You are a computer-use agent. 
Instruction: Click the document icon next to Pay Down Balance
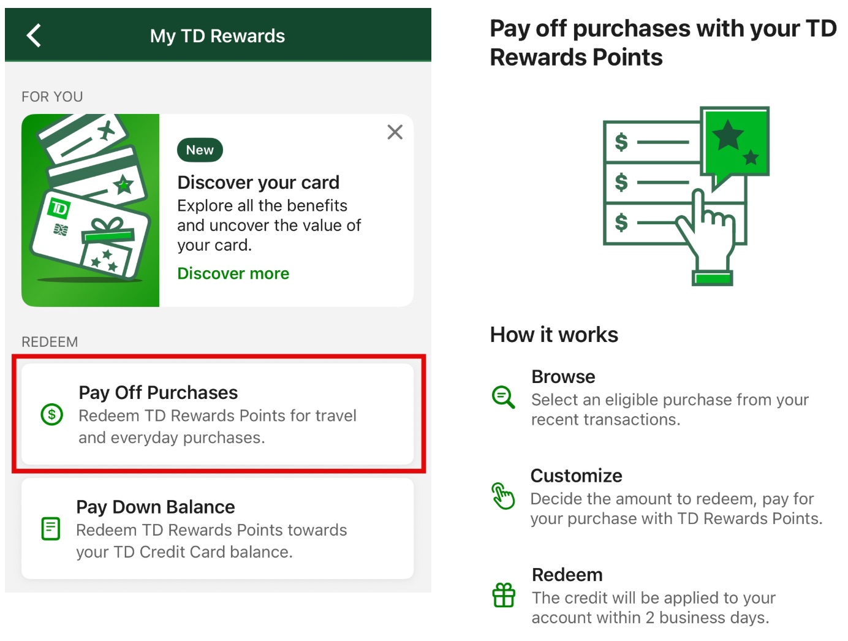pyautogui.click(x=51, y=528)
